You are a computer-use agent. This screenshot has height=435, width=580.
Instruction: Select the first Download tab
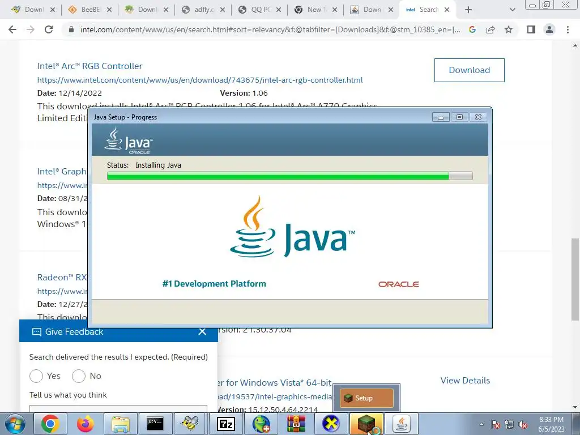point(34,10)
